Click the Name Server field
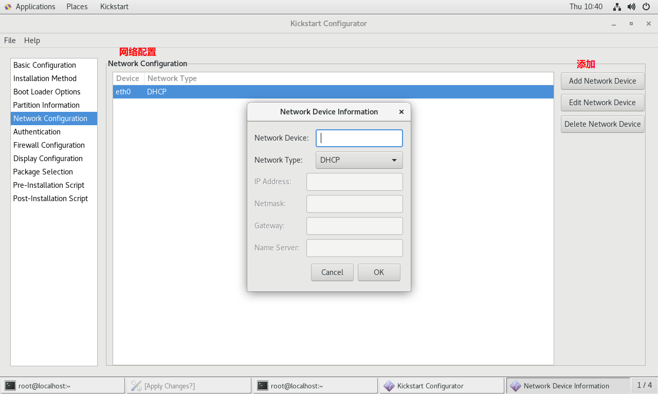This screenshot has width=658, height=394. click(x=355, y=248)
